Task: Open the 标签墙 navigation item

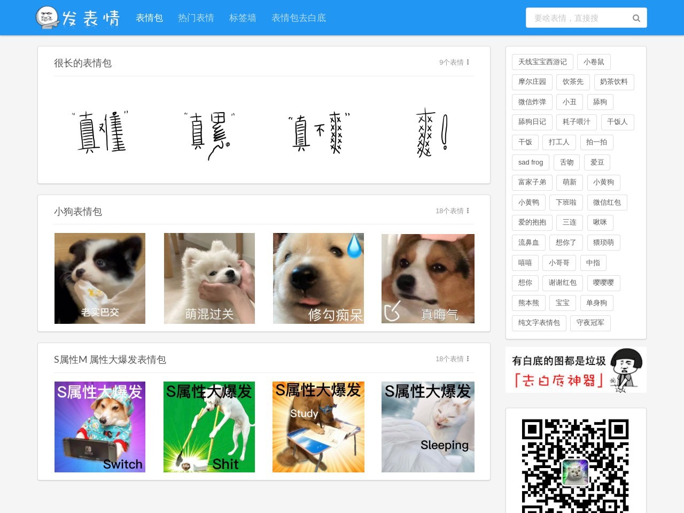Action: coord(243,18)
